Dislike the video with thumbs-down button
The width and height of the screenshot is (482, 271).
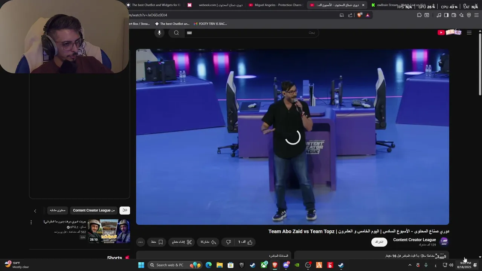click(x=228, y=242)
